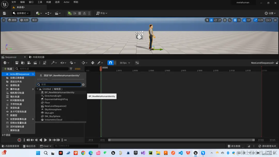Click the Sequencer camera cut camera icon

click(29, 63)
